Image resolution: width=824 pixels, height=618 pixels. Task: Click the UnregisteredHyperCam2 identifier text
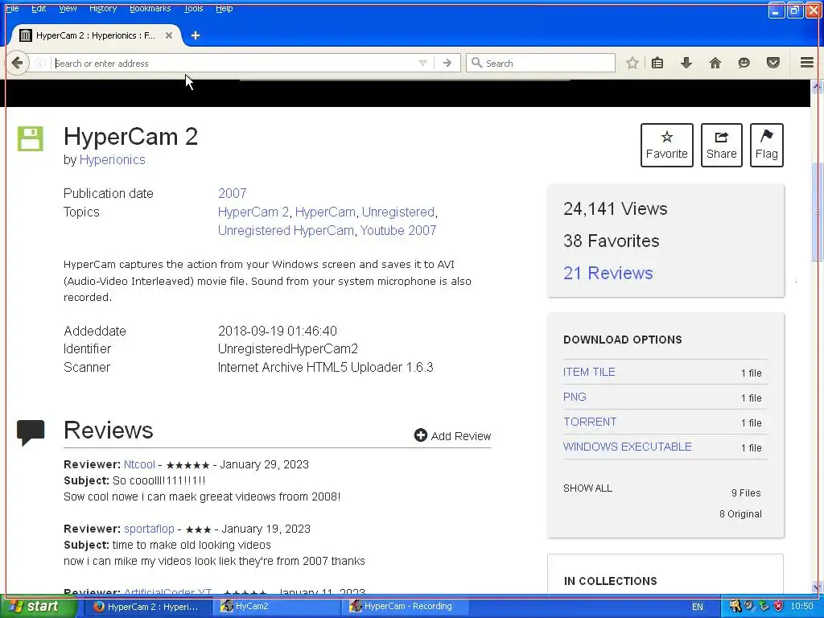[x=288, y=349]
